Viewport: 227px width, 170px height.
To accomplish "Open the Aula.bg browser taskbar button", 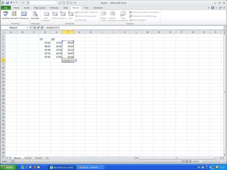I will point(90,167).
